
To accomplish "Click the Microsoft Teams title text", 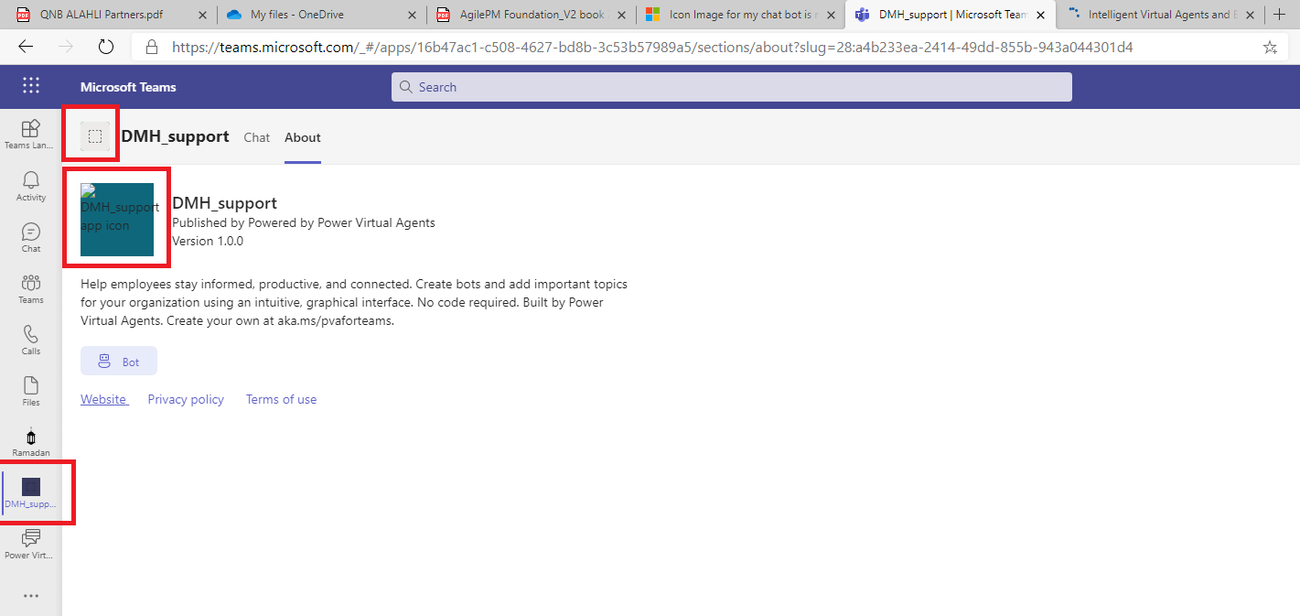I will coord(128,87).
